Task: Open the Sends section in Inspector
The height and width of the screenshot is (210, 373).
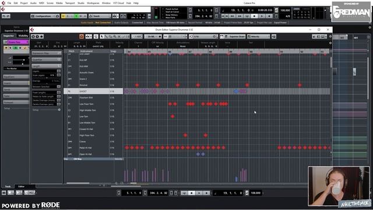Action: click(16, 89)
